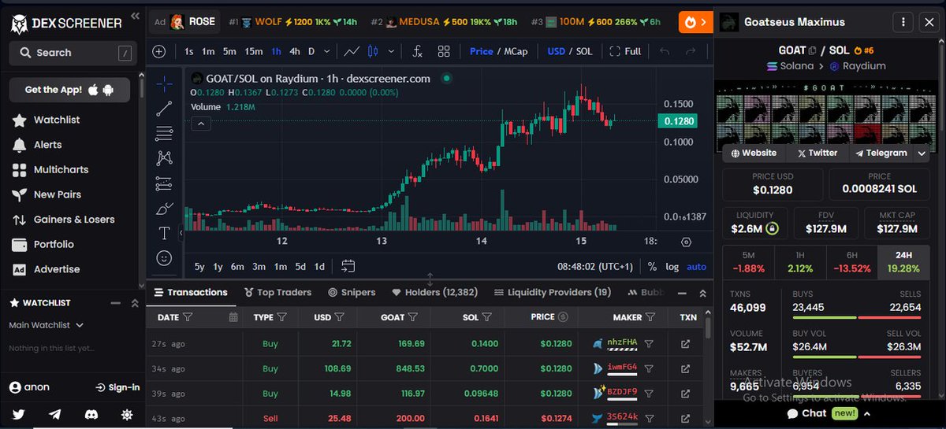Select the 6H stats tab
The image size is (946, 429).
[853, 262]
